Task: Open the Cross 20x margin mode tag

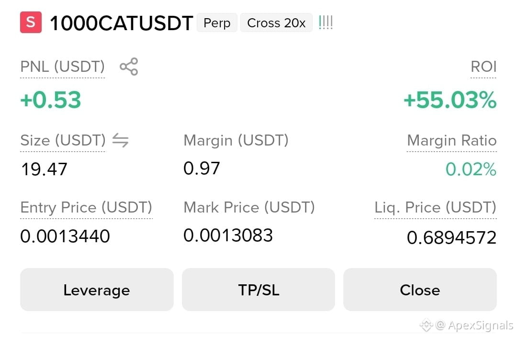Action: 276,23
